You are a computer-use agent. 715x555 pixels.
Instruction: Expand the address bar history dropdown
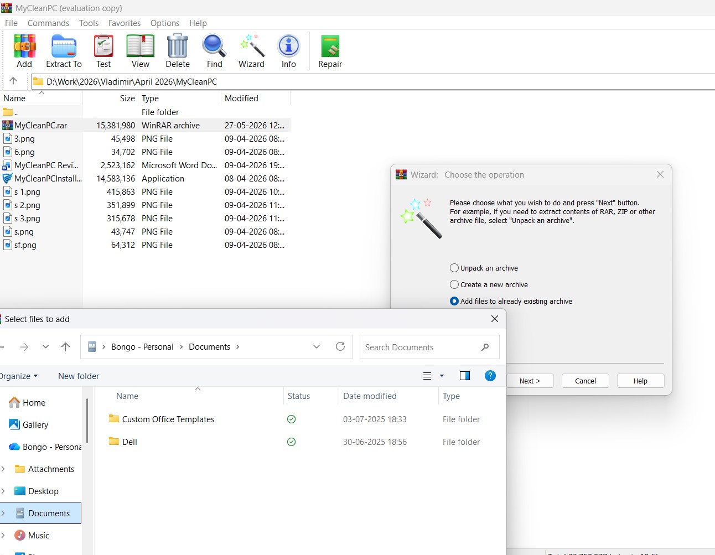pyautogui.click(x=317, y=346)
